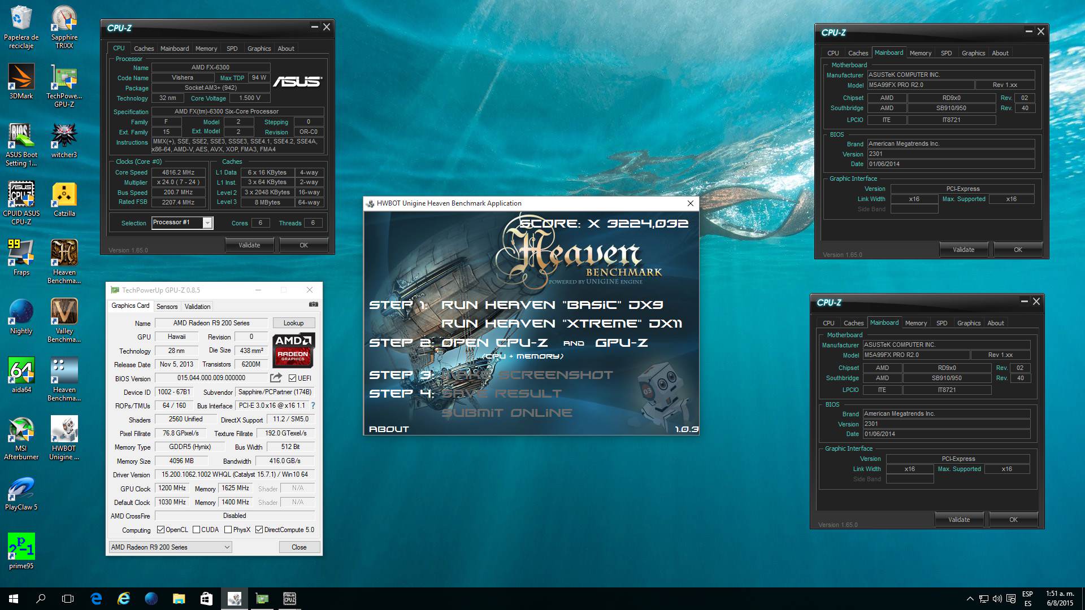The image size is (1085, 610).
Task: Open HWBOT Unigine desktop shortcut
Action: click(x=64, y=438)
